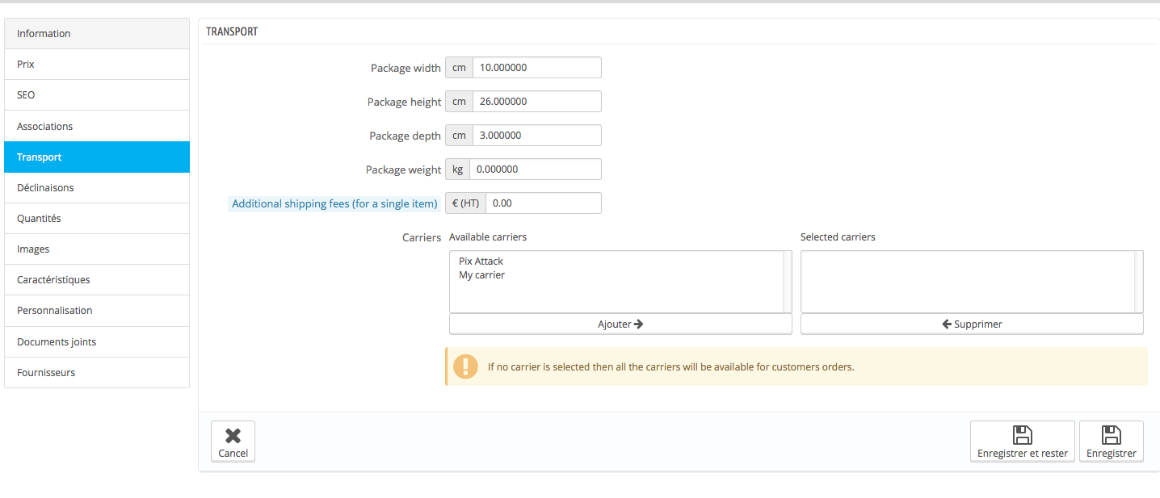Click the Additional shipping fees label
Image resolution: width=1160 pixels, height=498 pixels.
click(334, 203)
